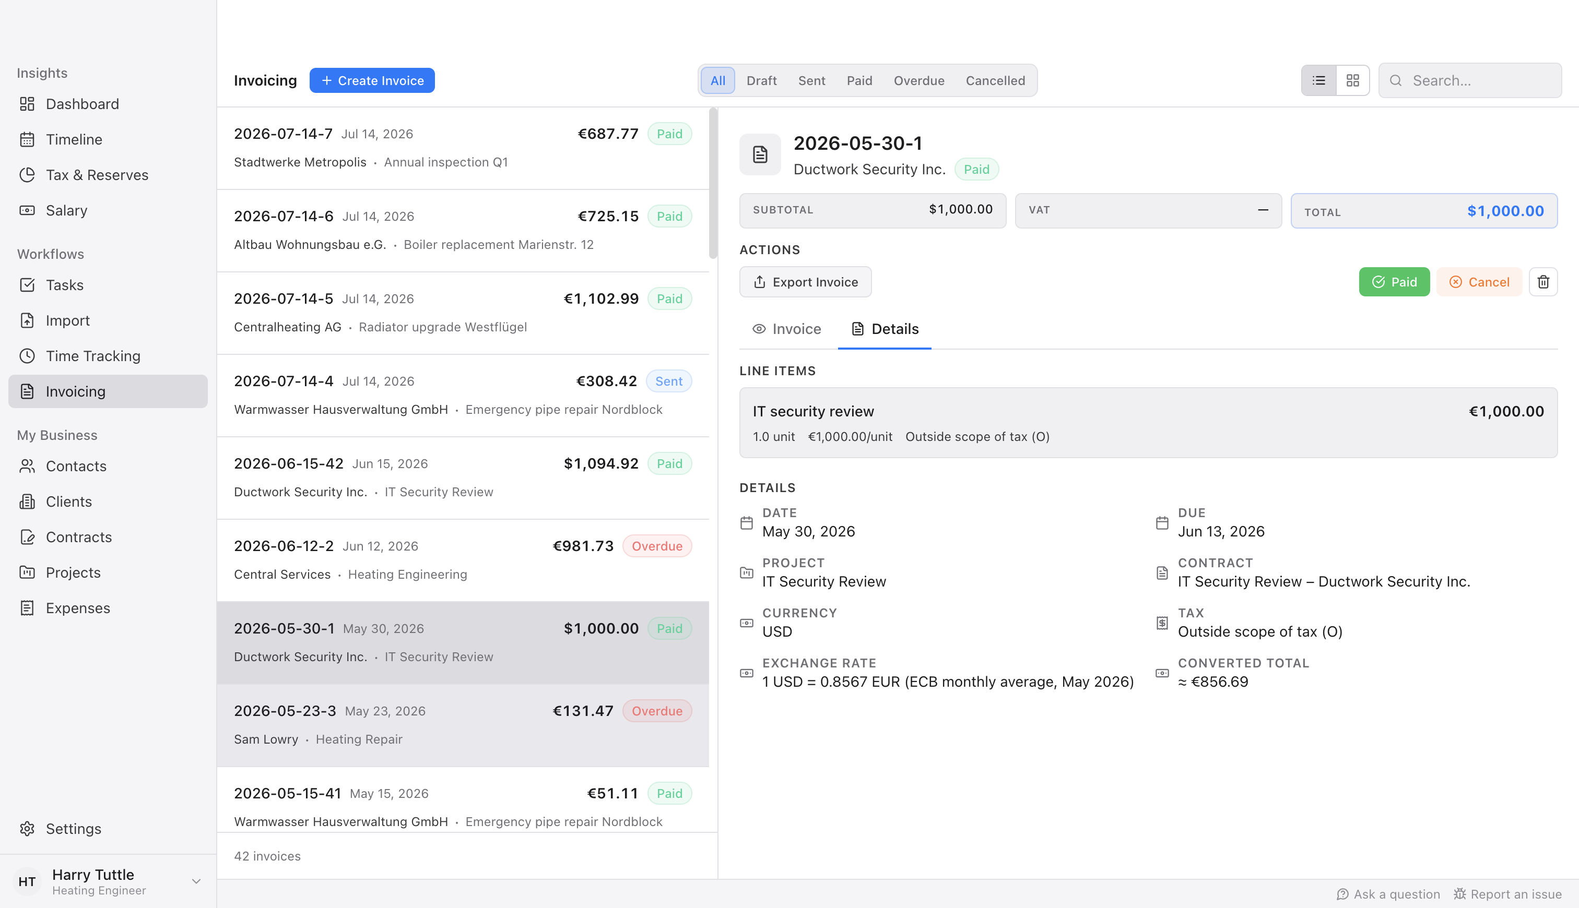The height and width of the screenshot is (908, 1579).
Task: Click the Paid badge next to Ductwork Security Inc. header
Action: click(x=976, y=169)
